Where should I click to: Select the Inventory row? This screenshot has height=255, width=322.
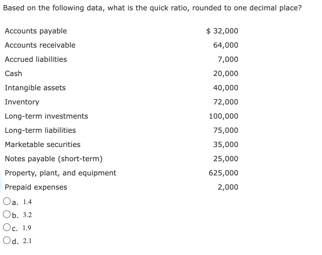(x=22, y=102)
